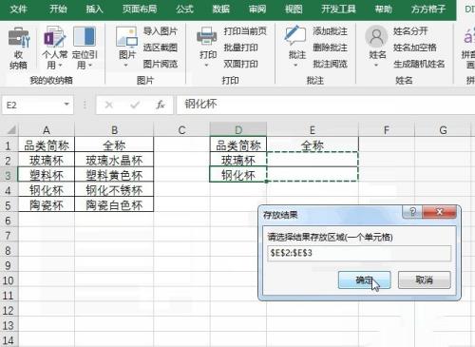Viewport: 475px width, 347px height.
Task: Select cell containing 钢化不锈杯
Action: [x=114, y=190]
